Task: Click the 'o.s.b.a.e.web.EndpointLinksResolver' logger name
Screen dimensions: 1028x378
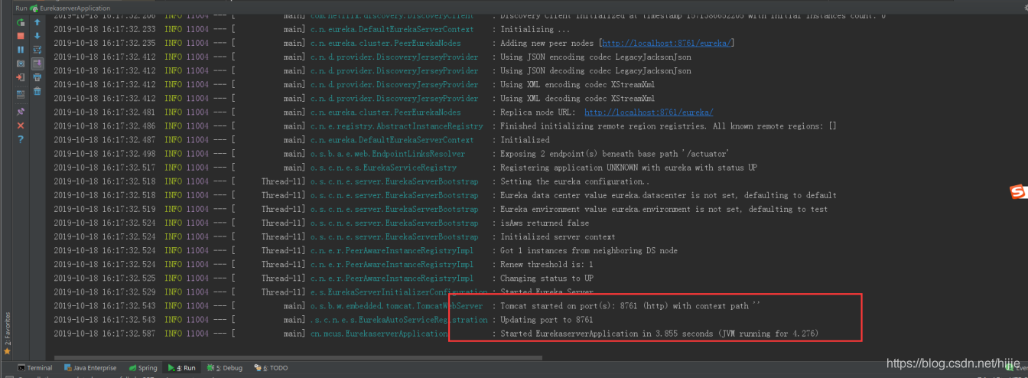Action: (x=387, y=154)
